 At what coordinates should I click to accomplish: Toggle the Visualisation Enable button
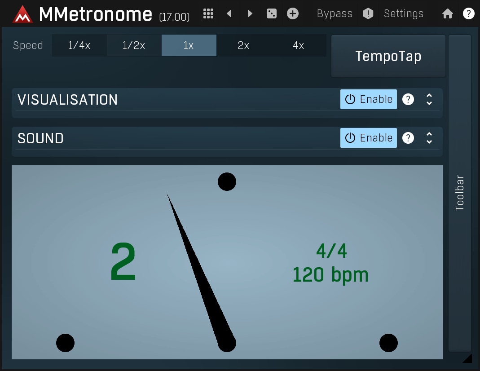(368, 99)
